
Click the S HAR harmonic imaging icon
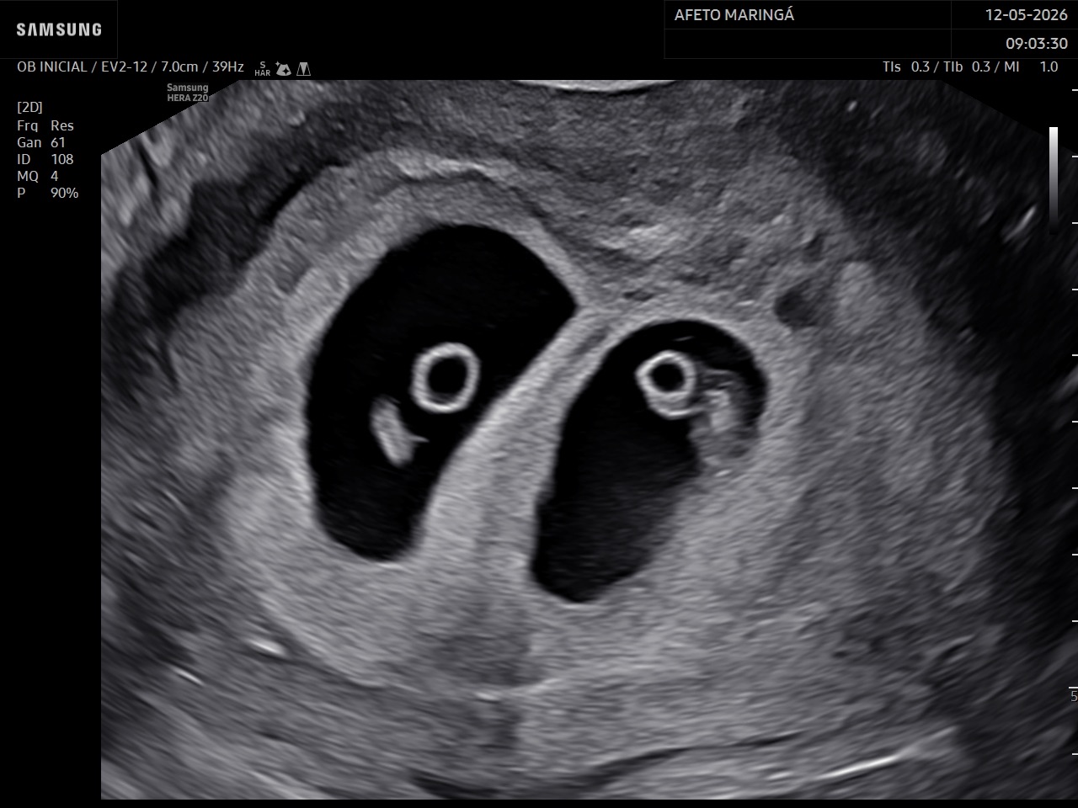click(262, 68)
